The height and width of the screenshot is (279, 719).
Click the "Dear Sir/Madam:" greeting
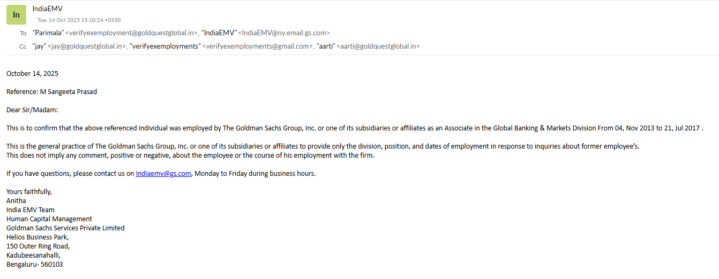32,110
